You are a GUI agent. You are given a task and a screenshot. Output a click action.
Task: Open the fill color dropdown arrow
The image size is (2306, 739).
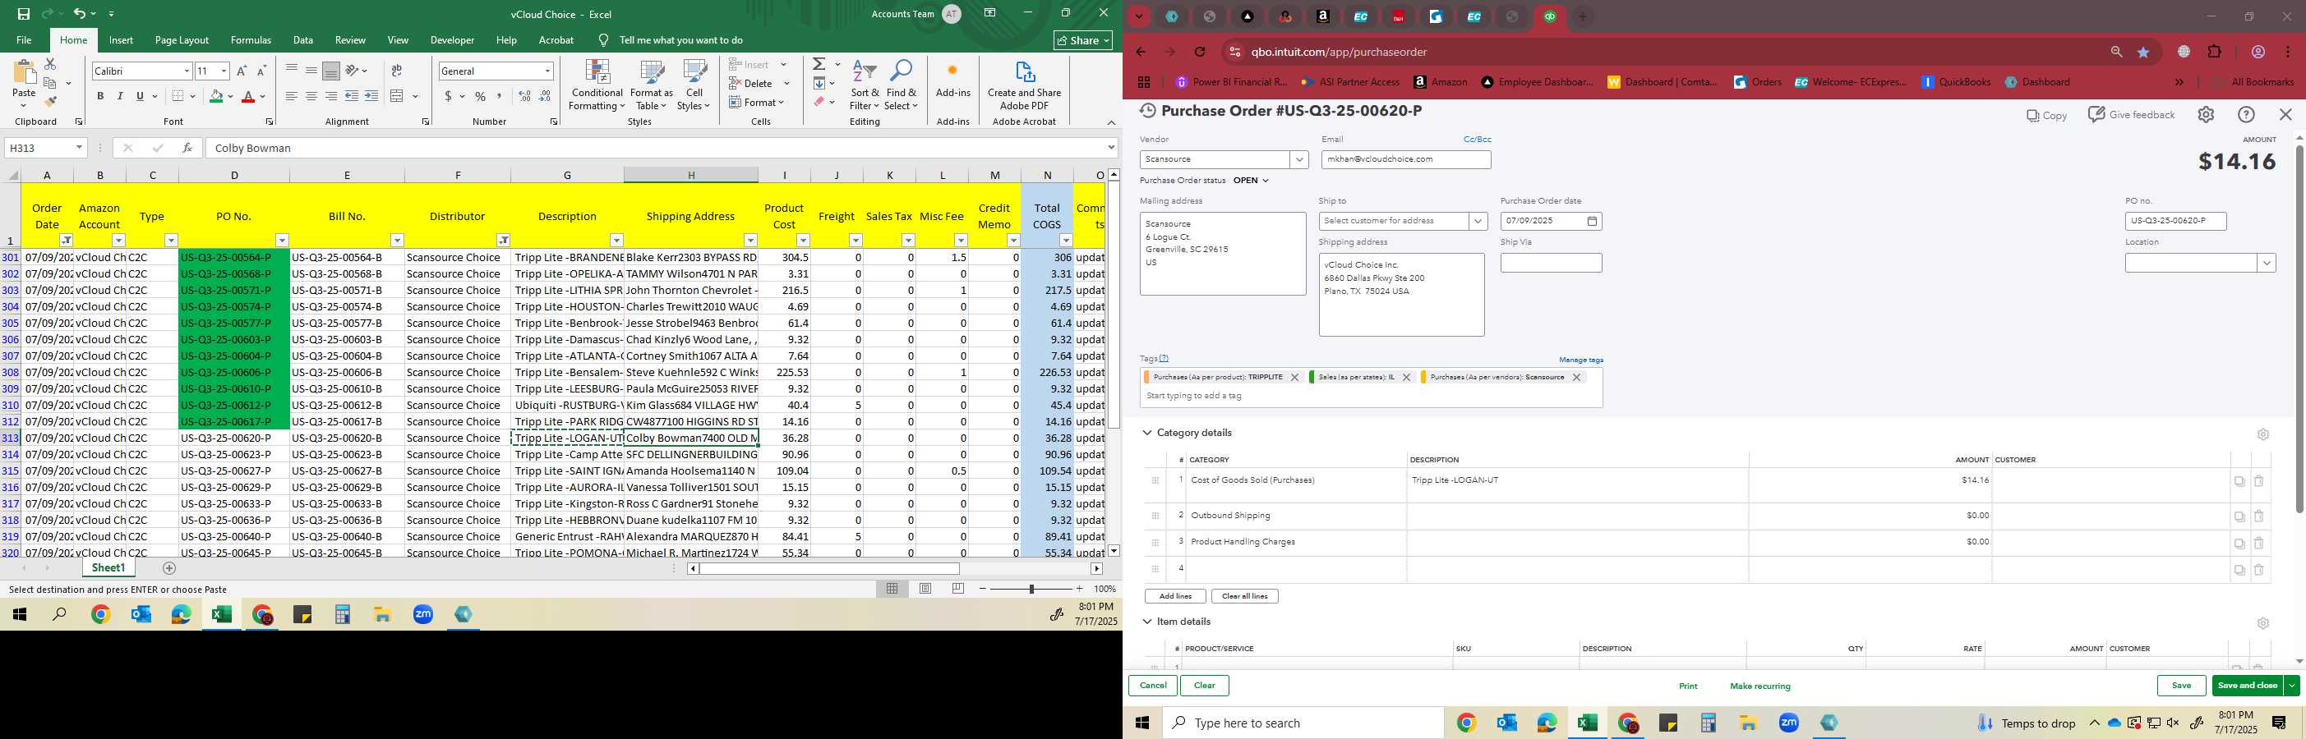coord(230,96)
